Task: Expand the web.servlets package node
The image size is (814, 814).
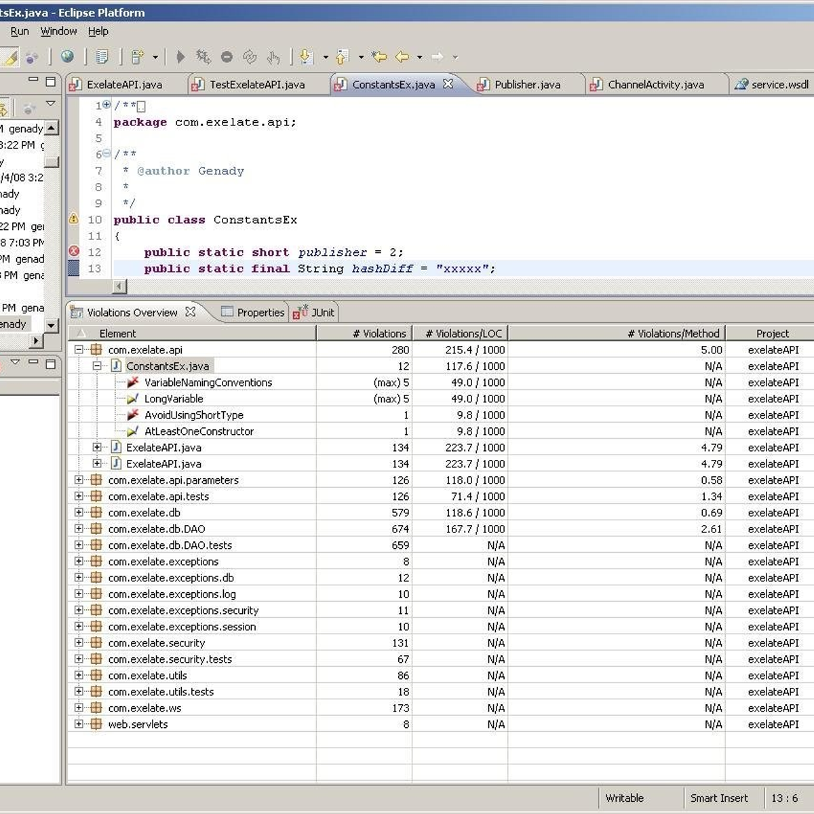Action: 79,724
